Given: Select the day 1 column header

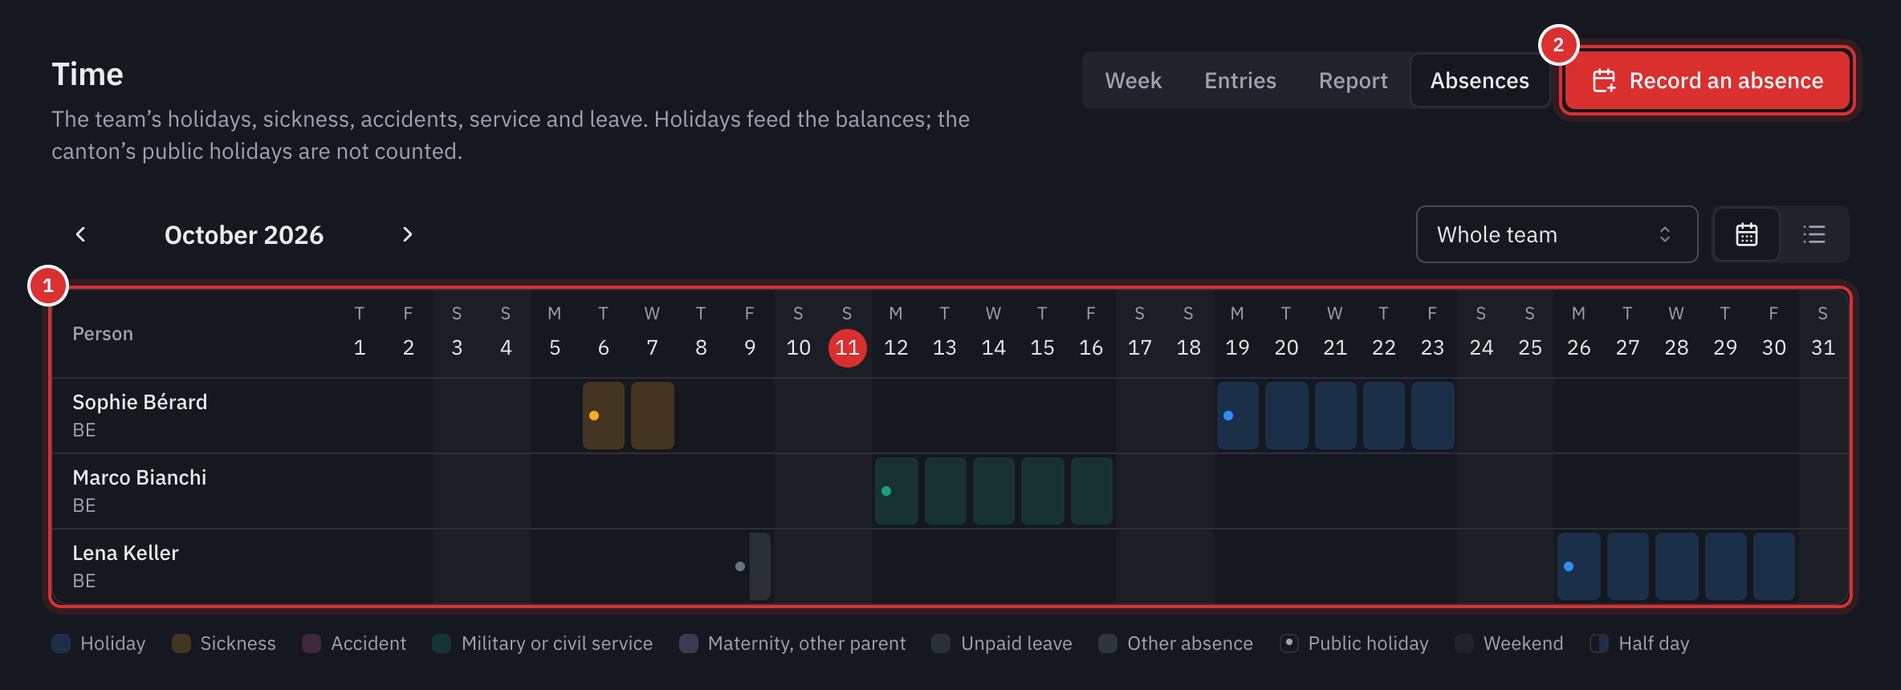Looking at the screenshot, I should (360, 332).
